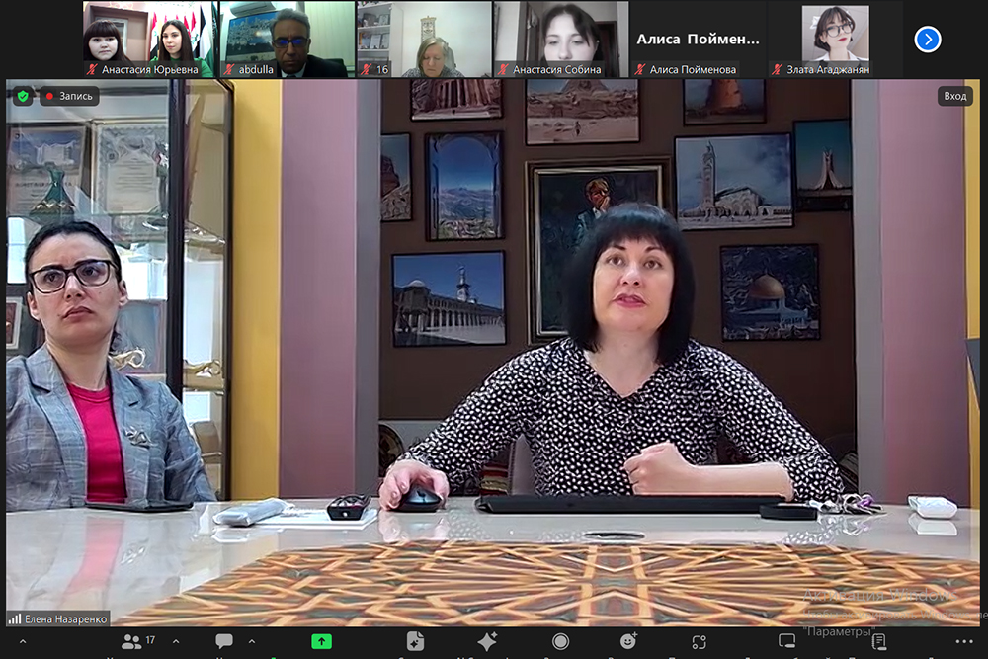Click the green Share Screen button
The image size is (988, 659).
(321, 641)
